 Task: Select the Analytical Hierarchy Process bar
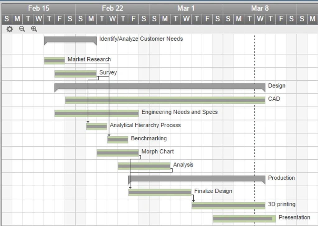(x=97, y=126)
